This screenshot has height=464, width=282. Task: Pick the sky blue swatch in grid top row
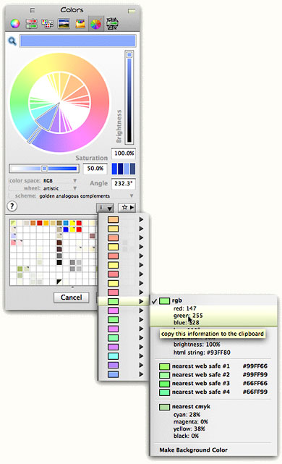[x=66, y=223]
